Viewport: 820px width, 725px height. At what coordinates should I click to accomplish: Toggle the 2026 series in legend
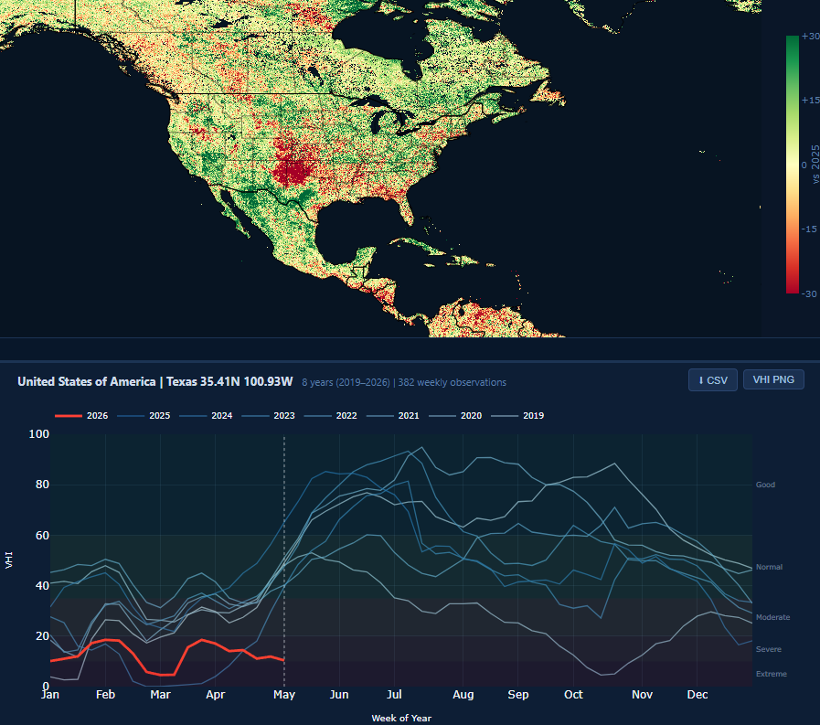(x=81, y=415)
